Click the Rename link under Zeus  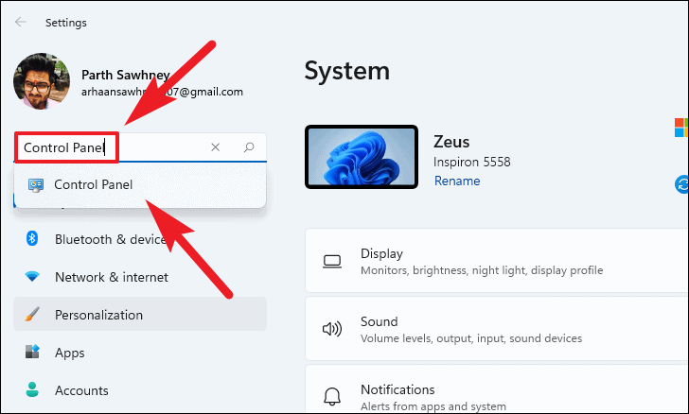pyautogui.click(x=457, y=181)
